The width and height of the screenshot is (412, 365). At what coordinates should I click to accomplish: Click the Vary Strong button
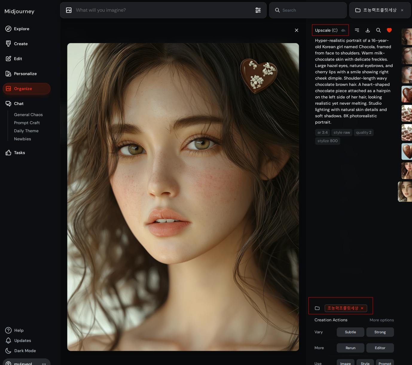pyautogui.click(x=380, y=332)
